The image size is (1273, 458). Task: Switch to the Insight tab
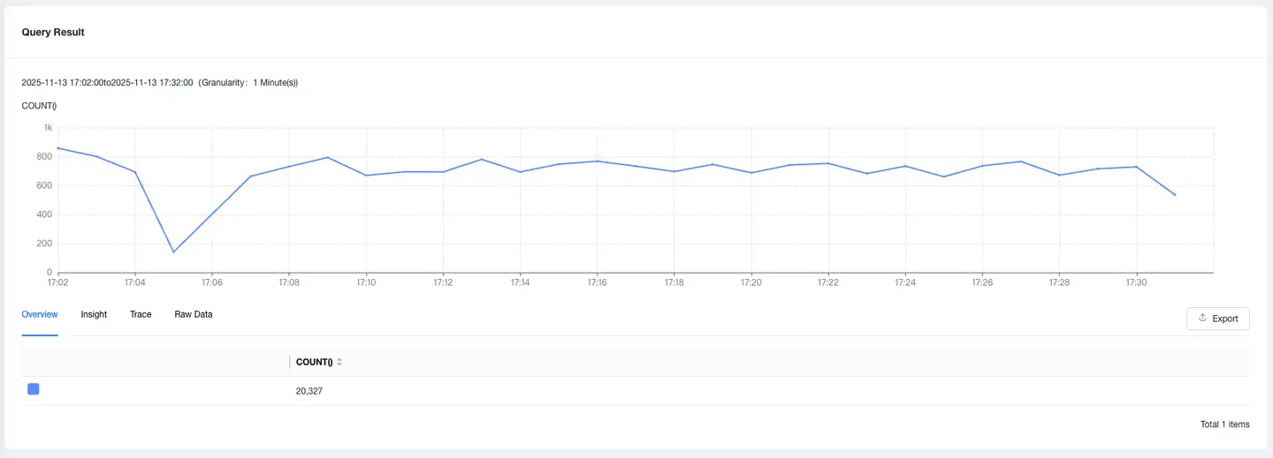(x=94, y=314)
